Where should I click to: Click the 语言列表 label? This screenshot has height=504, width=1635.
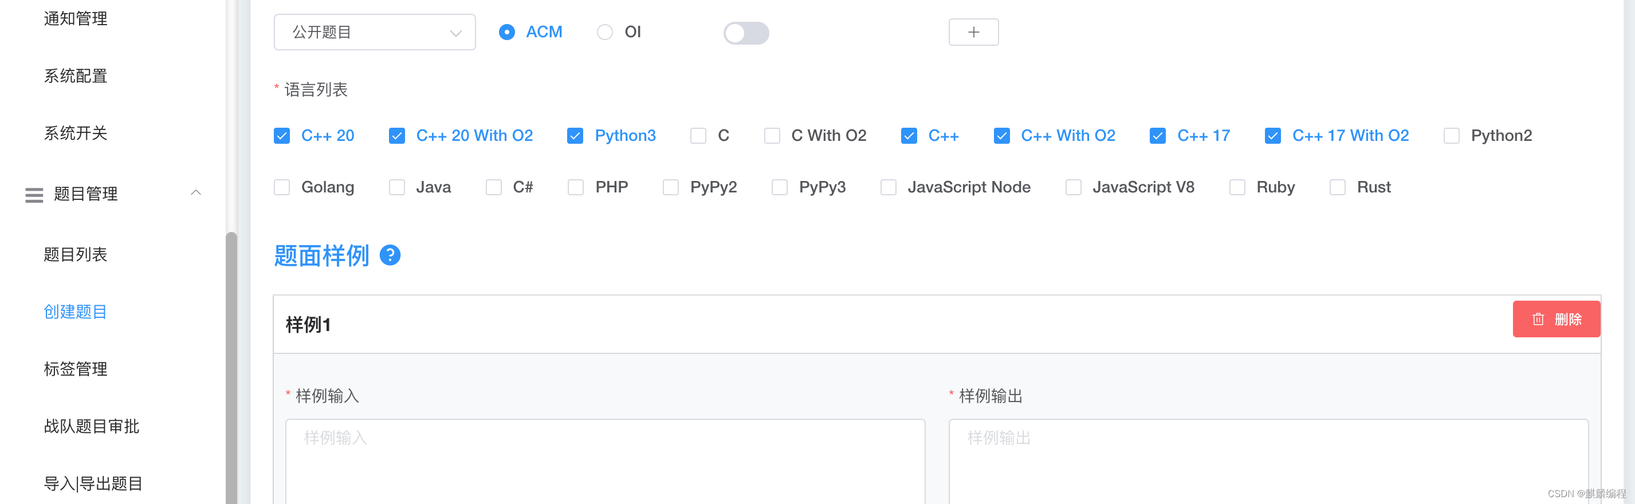pyautogui.click(x=316, y=89)
